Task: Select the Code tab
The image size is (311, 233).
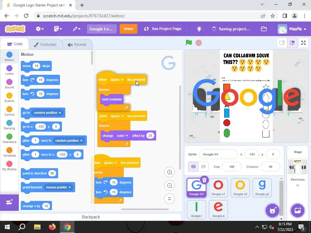Action: [x=15, y=44]
